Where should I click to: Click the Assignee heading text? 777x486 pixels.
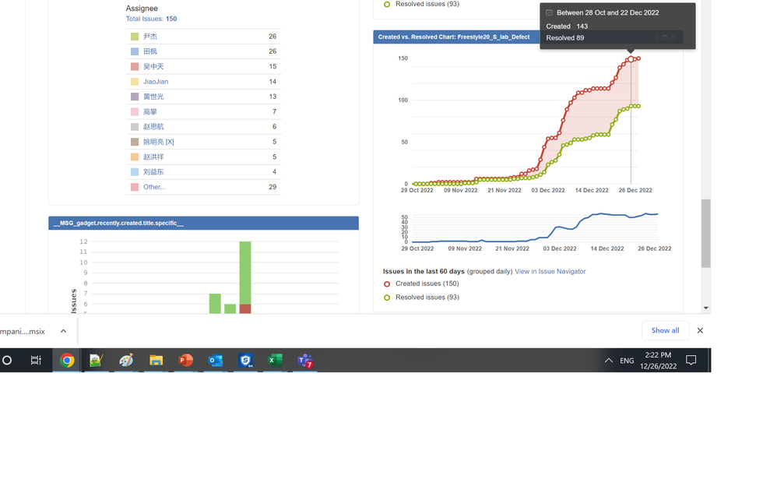pos(142,9)
